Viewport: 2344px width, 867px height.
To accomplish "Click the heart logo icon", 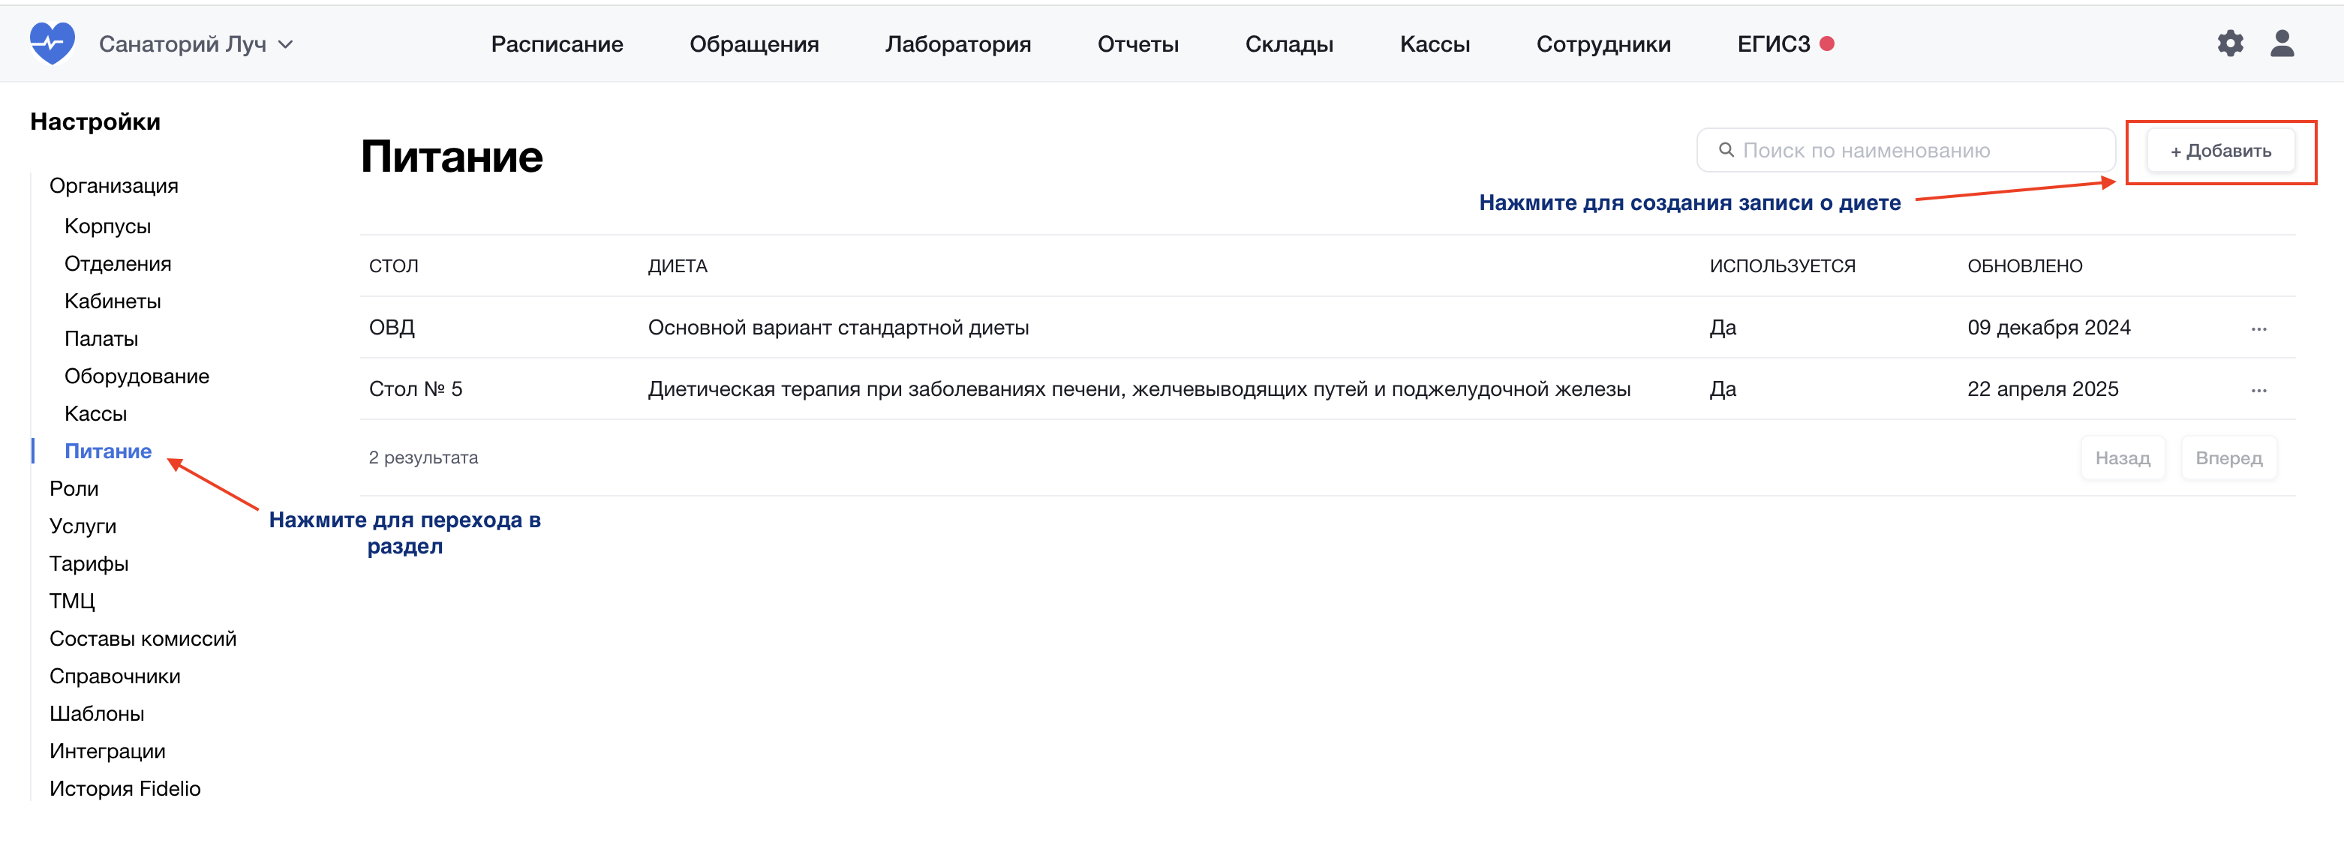I will 52,43.
